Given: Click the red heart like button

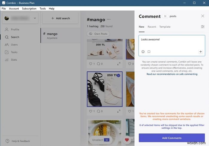Looking at the screenshot, I should pyautogui.click(x=127, y=140).
